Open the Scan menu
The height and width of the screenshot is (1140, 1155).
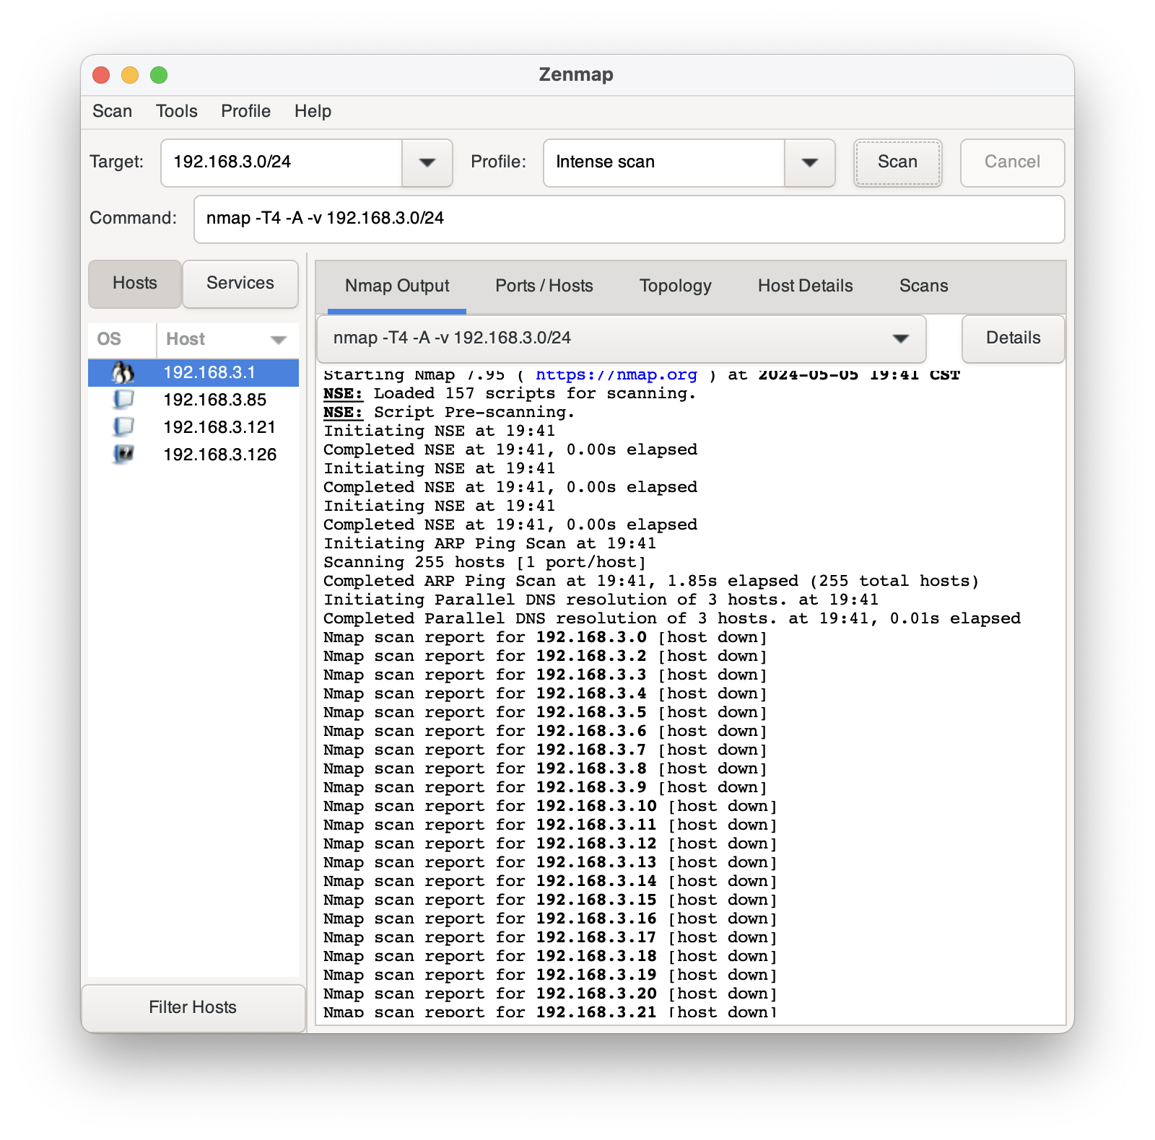pos(112,111)
